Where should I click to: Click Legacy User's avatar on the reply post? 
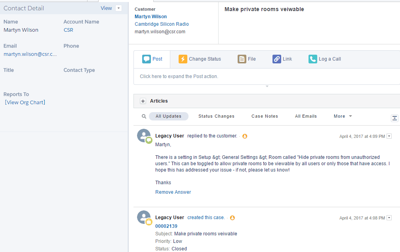(x=144, y=135)
